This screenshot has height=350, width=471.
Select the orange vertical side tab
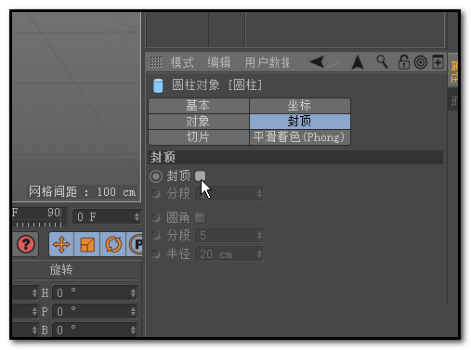453,71
